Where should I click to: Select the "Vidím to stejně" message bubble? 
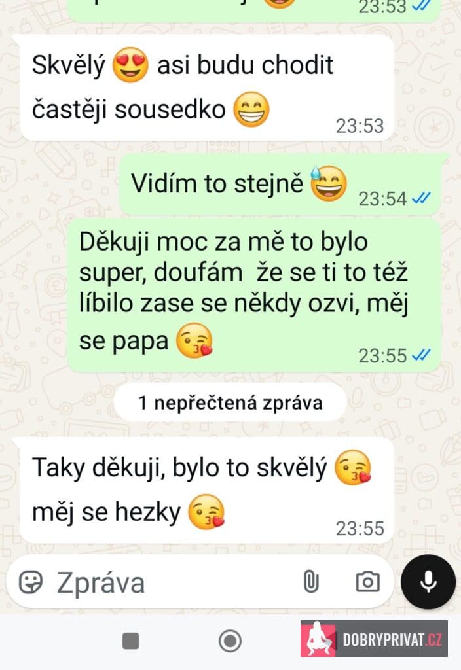(x=280, y=185)
